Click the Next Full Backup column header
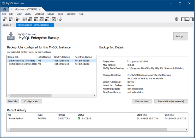This screenshot has width=195, height=138. click(x=62, y=57)
